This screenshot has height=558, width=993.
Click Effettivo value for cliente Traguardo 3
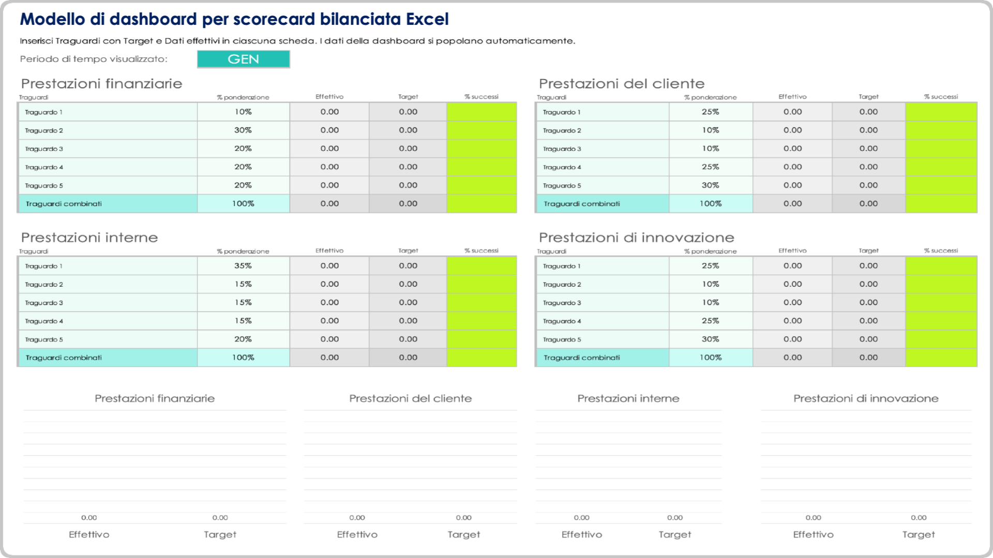[x=792, y=149]
